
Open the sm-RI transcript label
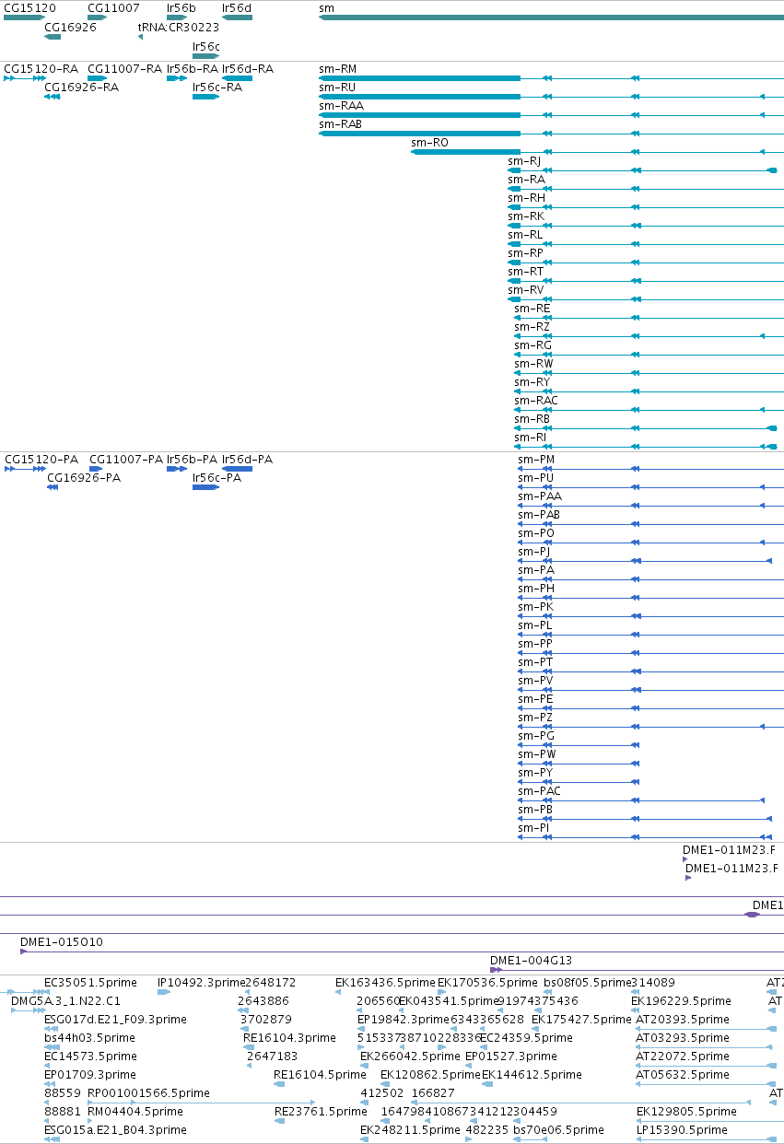(530, 438)
